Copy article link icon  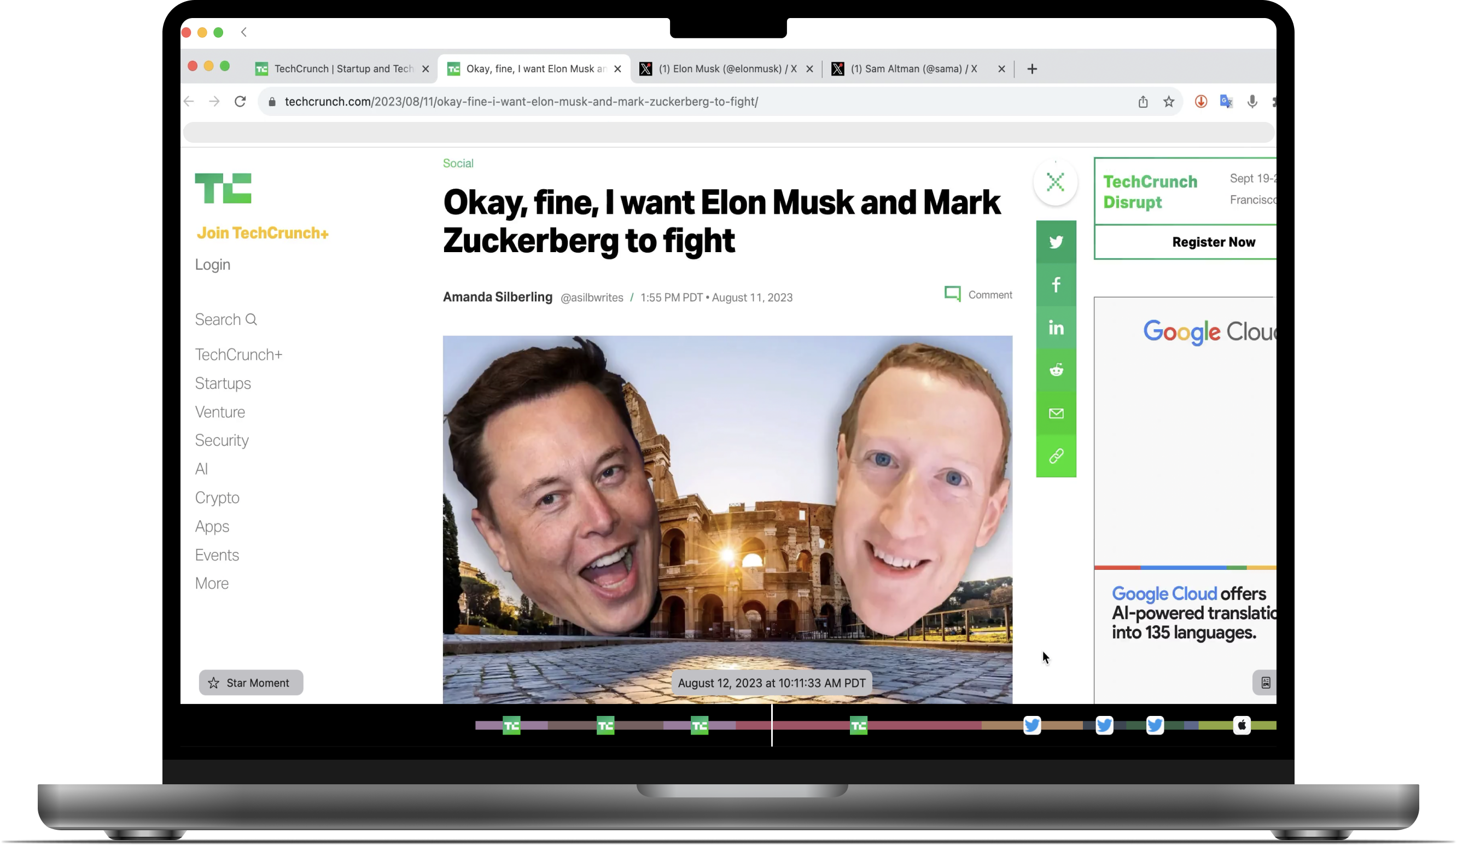tap(1056, 456)
